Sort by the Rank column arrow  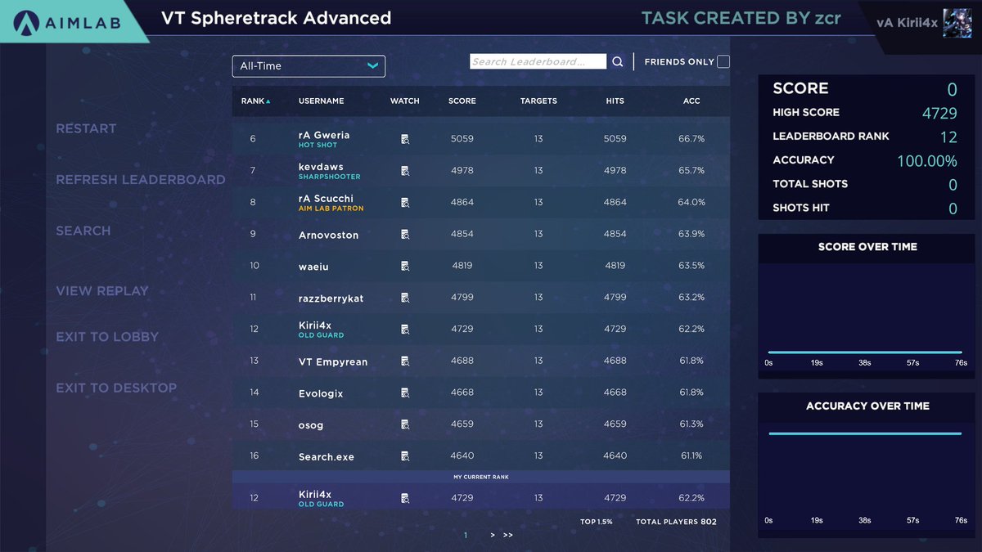point(268,101)
